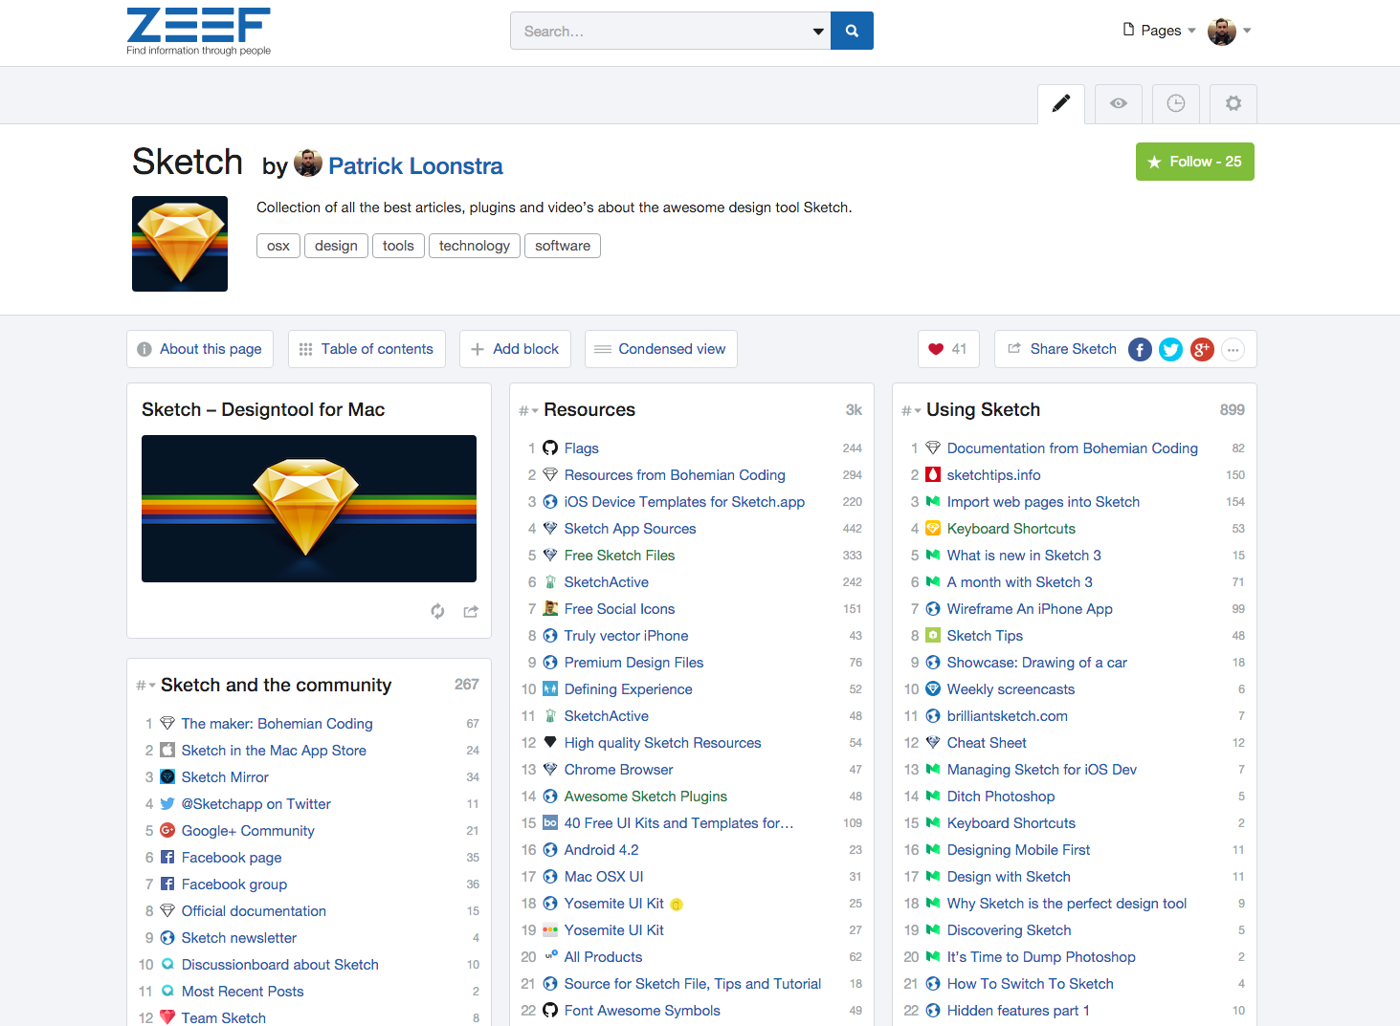This screenshot has width=1400, height=1026.
Task: Click the refresh icon under Sketch banner
Action: point(437,611)
